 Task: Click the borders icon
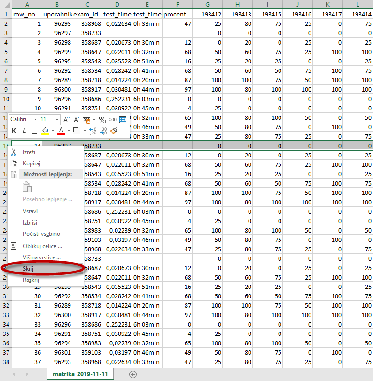[77, 131]
